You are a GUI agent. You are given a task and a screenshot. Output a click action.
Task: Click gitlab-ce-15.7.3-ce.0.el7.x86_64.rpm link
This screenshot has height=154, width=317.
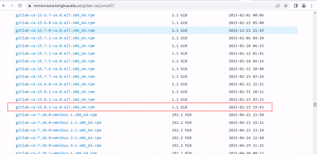(55, 54)
